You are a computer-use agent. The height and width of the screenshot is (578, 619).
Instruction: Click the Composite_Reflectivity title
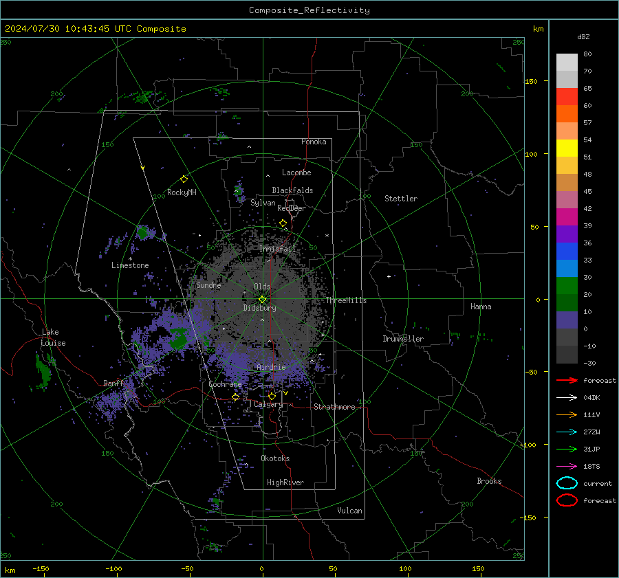tap(309, 10)
